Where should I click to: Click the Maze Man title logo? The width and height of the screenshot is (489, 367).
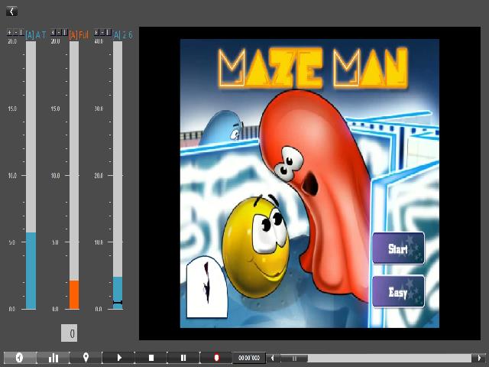click(313, 67)
